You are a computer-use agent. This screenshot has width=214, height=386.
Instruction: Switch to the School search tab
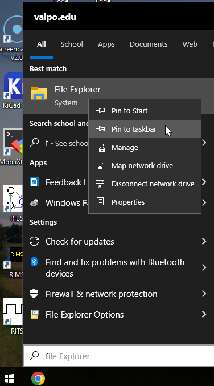(x=72, y=44)
